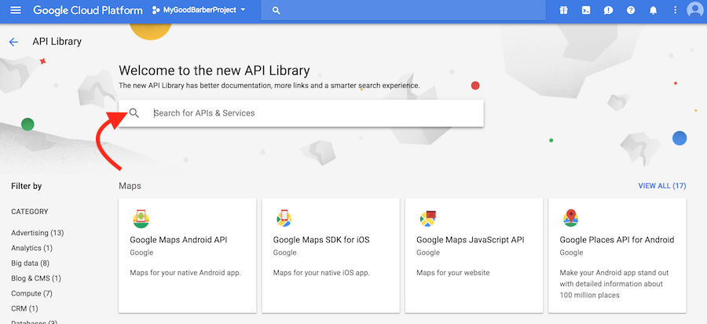Screen dimensions: 707x324
Task: Open Google Maps Android API card
Action: (x=187, y=256)
